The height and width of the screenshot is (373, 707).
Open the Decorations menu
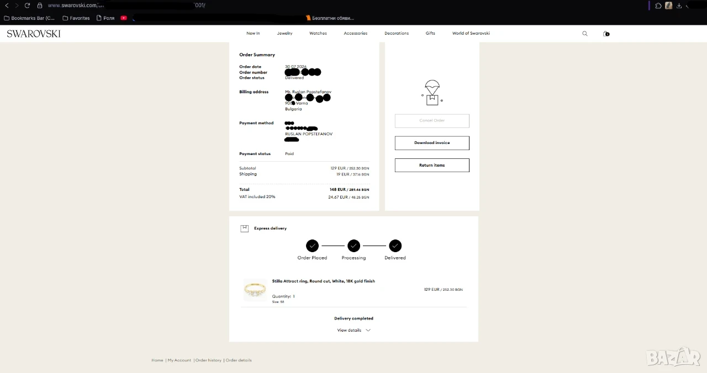point(397,33)
